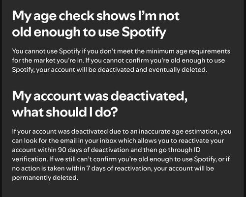This screenshot has height=197, width=246.
Task: Click the heading line "old enough to use Spotify"
Action: (89, 32)
